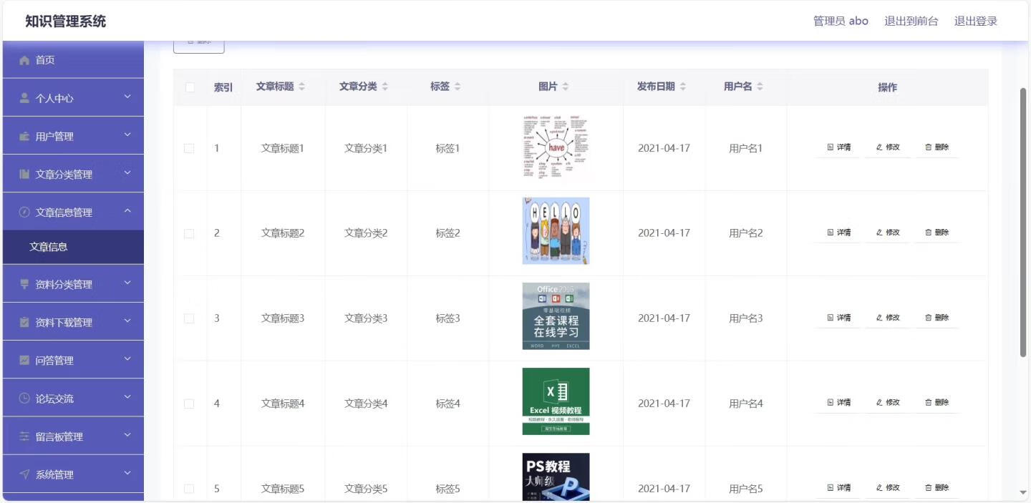Open the Excel 视频教程 thumbnail image
This screenshot has width=1031, height=503.
point(556,401)
